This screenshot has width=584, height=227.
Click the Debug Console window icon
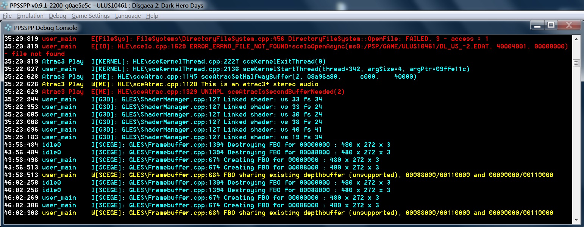click(x=8, y=28)
